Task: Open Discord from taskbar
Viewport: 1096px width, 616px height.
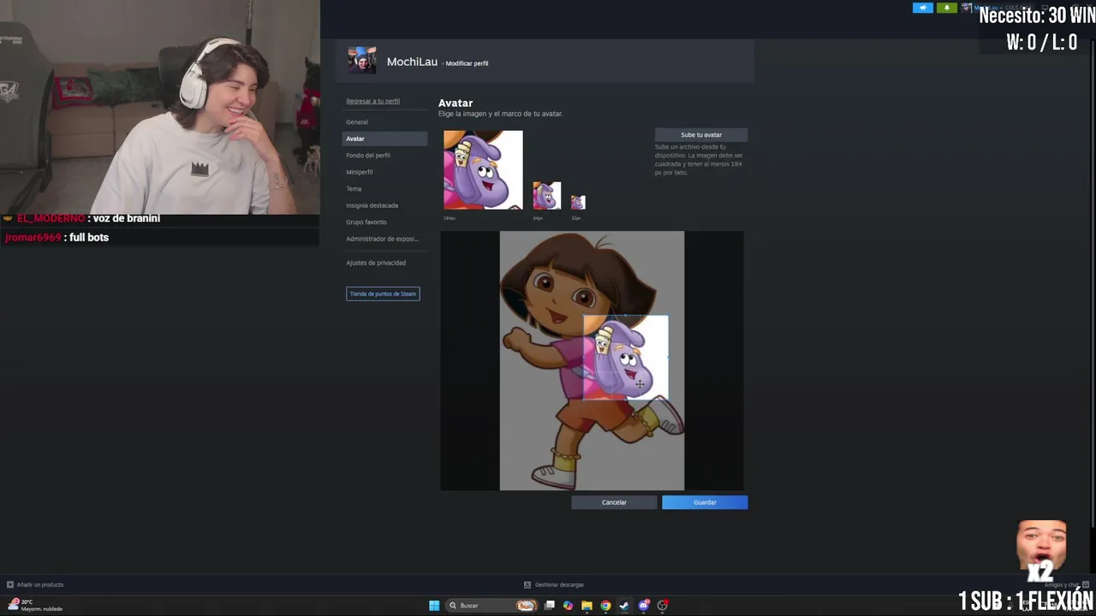Action: (643, 606)
